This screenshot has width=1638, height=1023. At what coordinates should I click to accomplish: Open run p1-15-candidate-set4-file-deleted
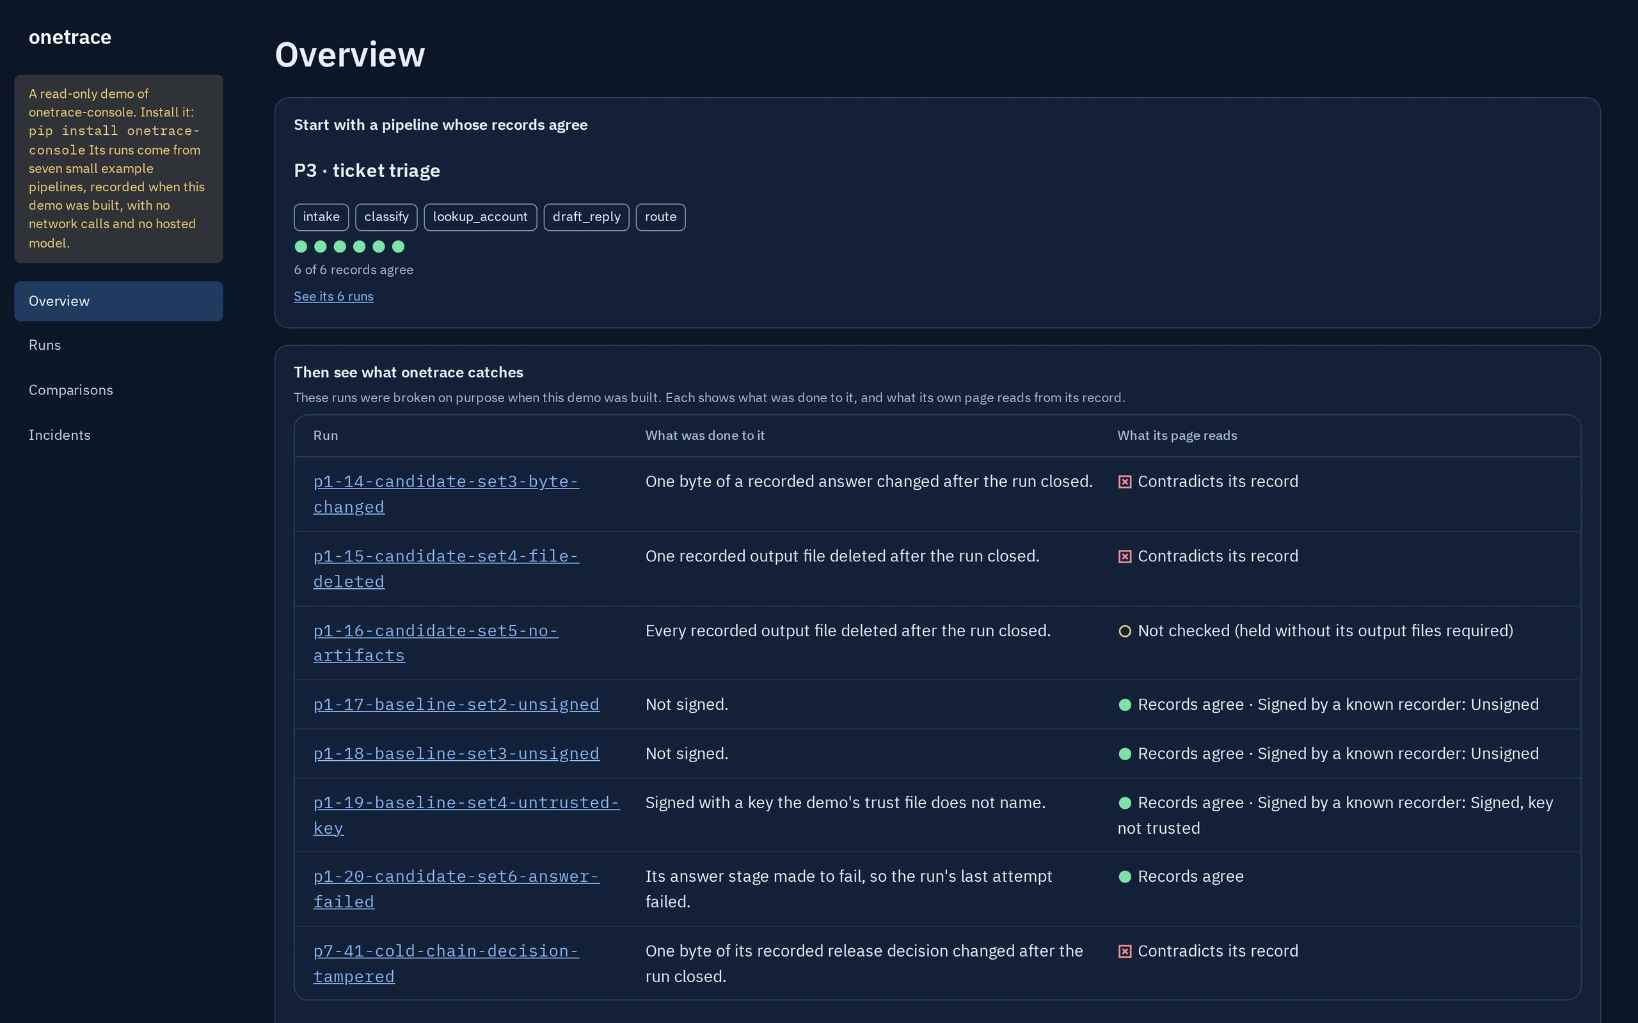coord(445,568)
